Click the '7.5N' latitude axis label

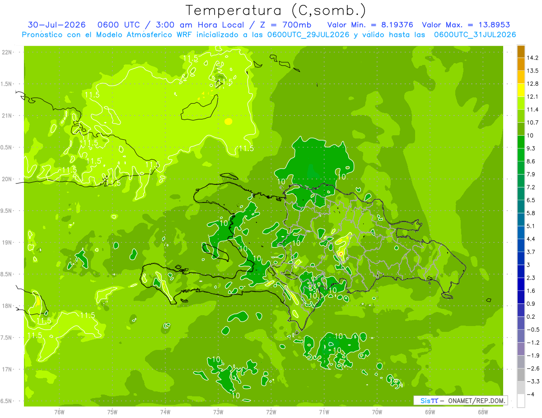pyautogui.click(x=7, y=338)
